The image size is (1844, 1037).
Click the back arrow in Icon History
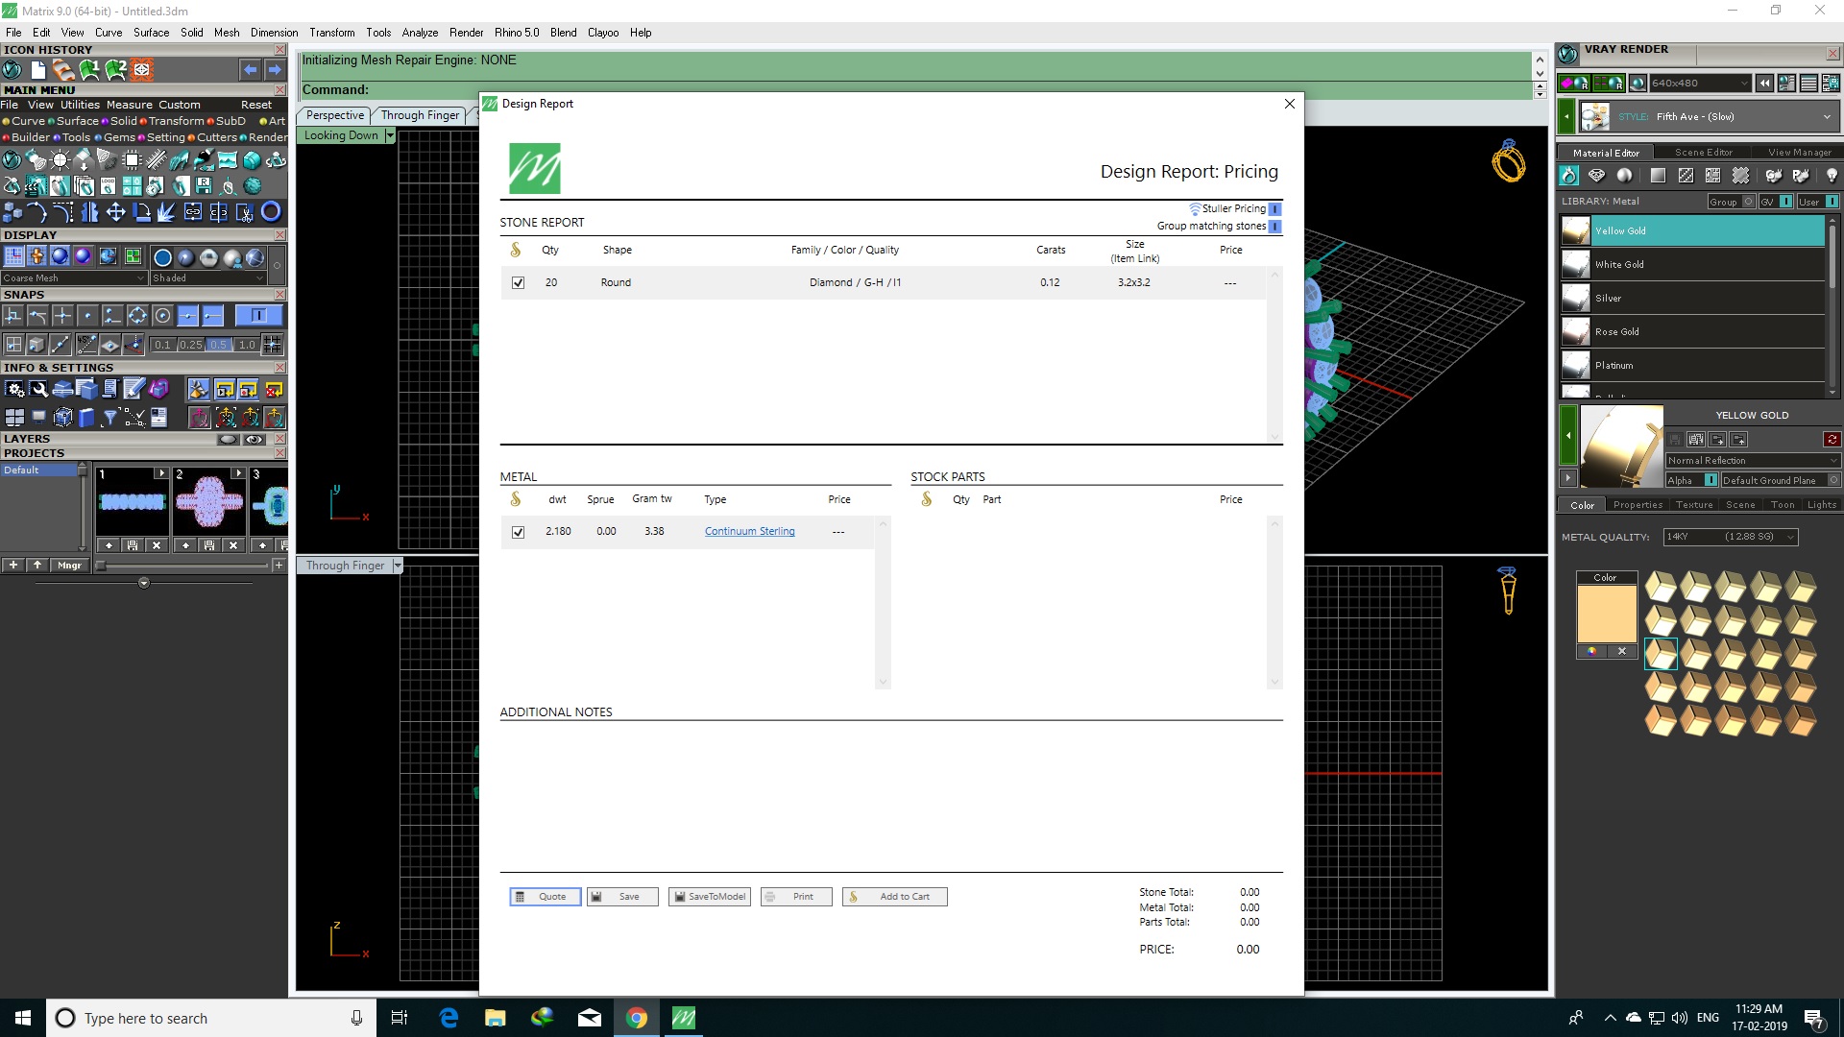pyautogui.click(x=250, y=70)
